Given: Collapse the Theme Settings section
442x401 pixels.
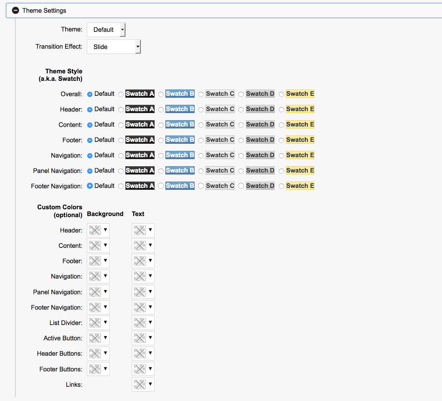Looking at the screenshot, I should (15, 10).
